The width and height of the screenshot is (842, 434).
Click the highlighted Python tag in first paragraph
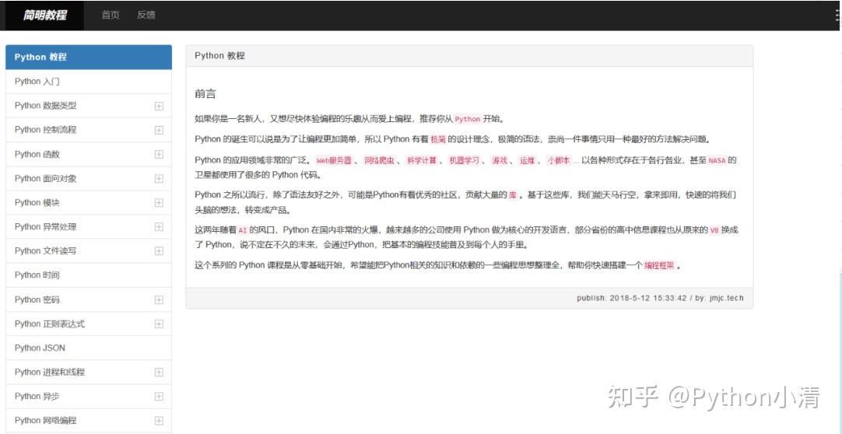pos(467,119)
